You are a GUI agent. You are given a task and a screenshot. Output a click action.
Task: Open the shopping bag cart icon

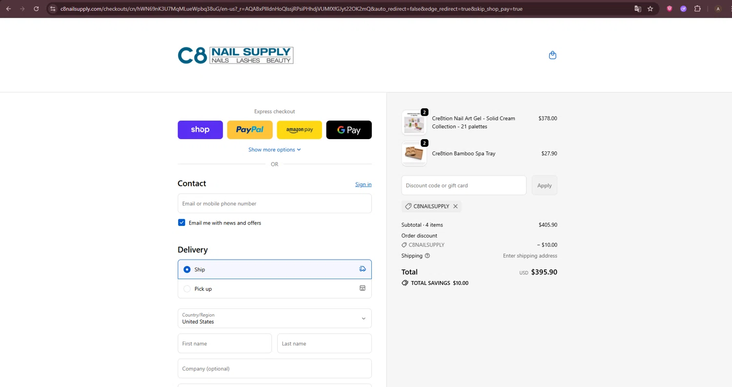coord(552,55)
